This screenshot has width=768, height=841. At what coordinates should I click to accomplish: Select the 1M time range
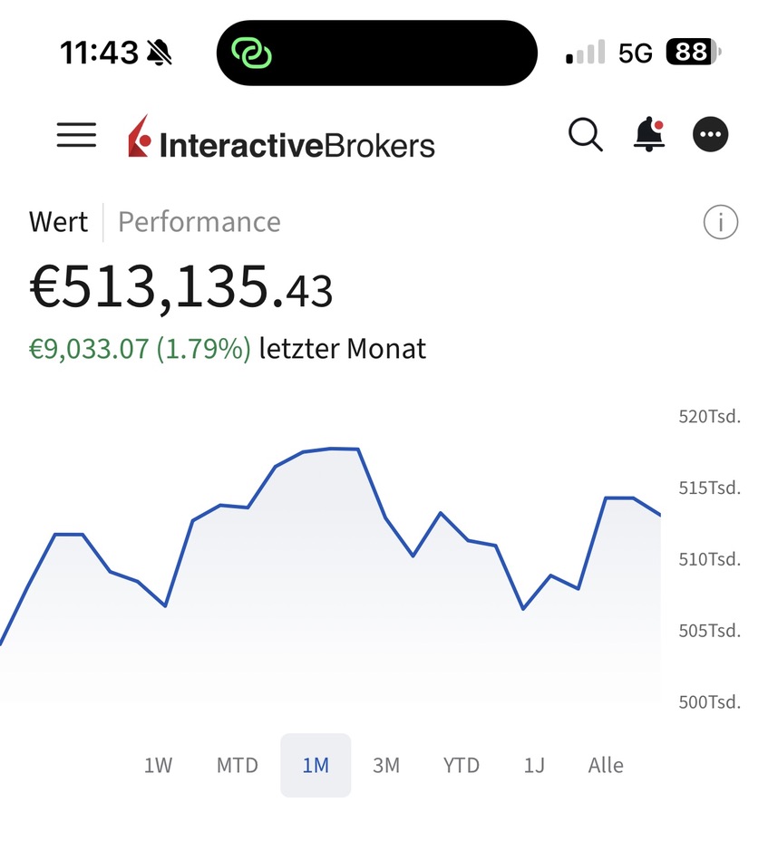[x=316, y=766]
